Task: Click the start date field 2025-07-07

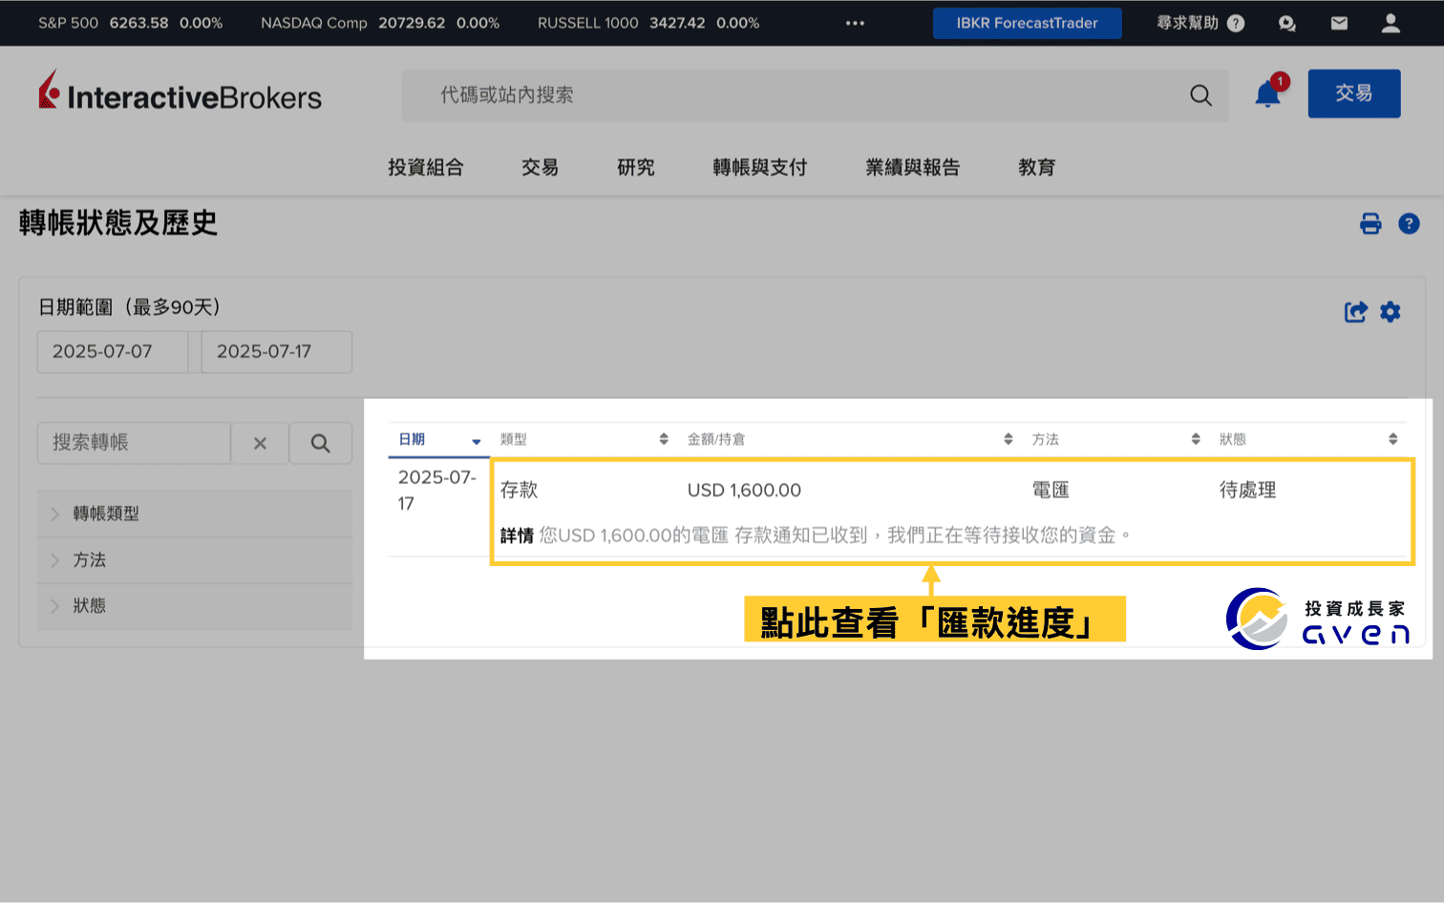Action: (113, 351)
